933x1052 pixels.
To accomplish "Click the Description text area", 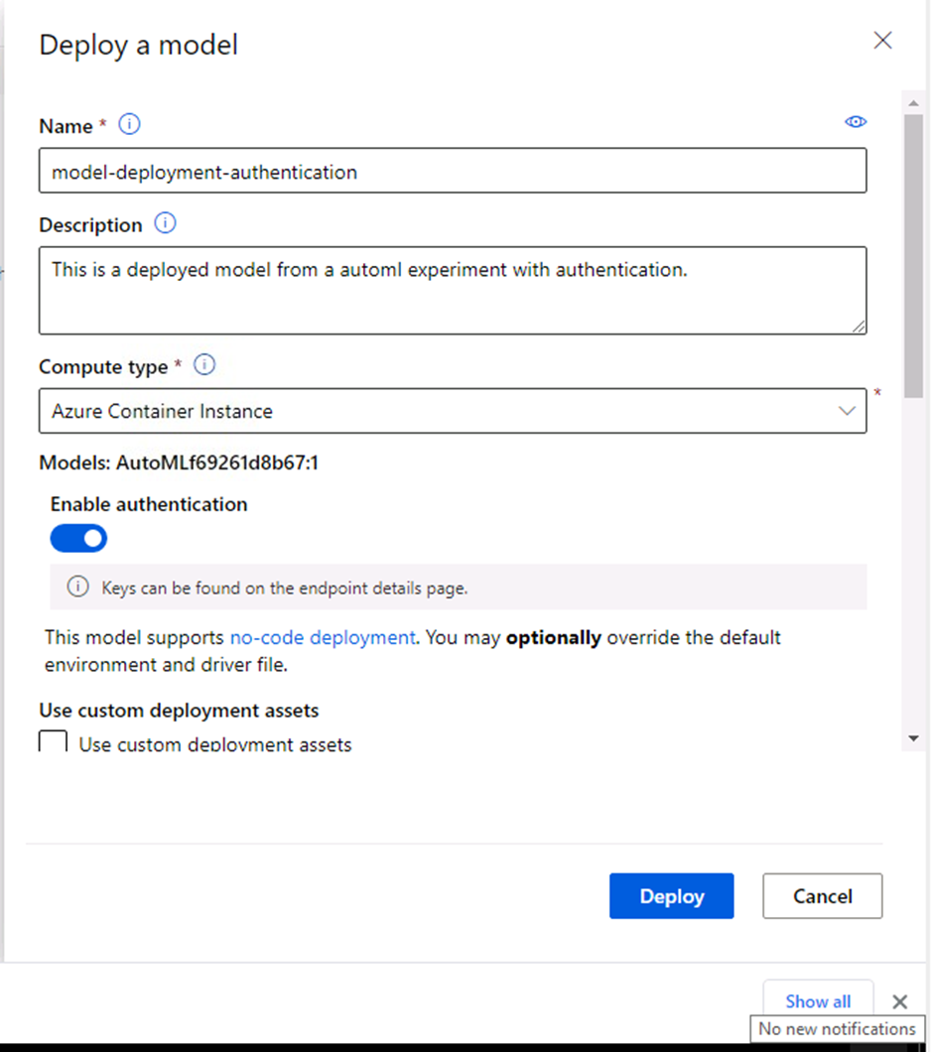I will (x=453, y=291).
